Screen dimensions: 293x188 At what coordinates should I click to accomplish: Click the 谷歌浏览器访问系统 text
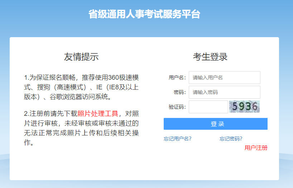coord(80,97)
